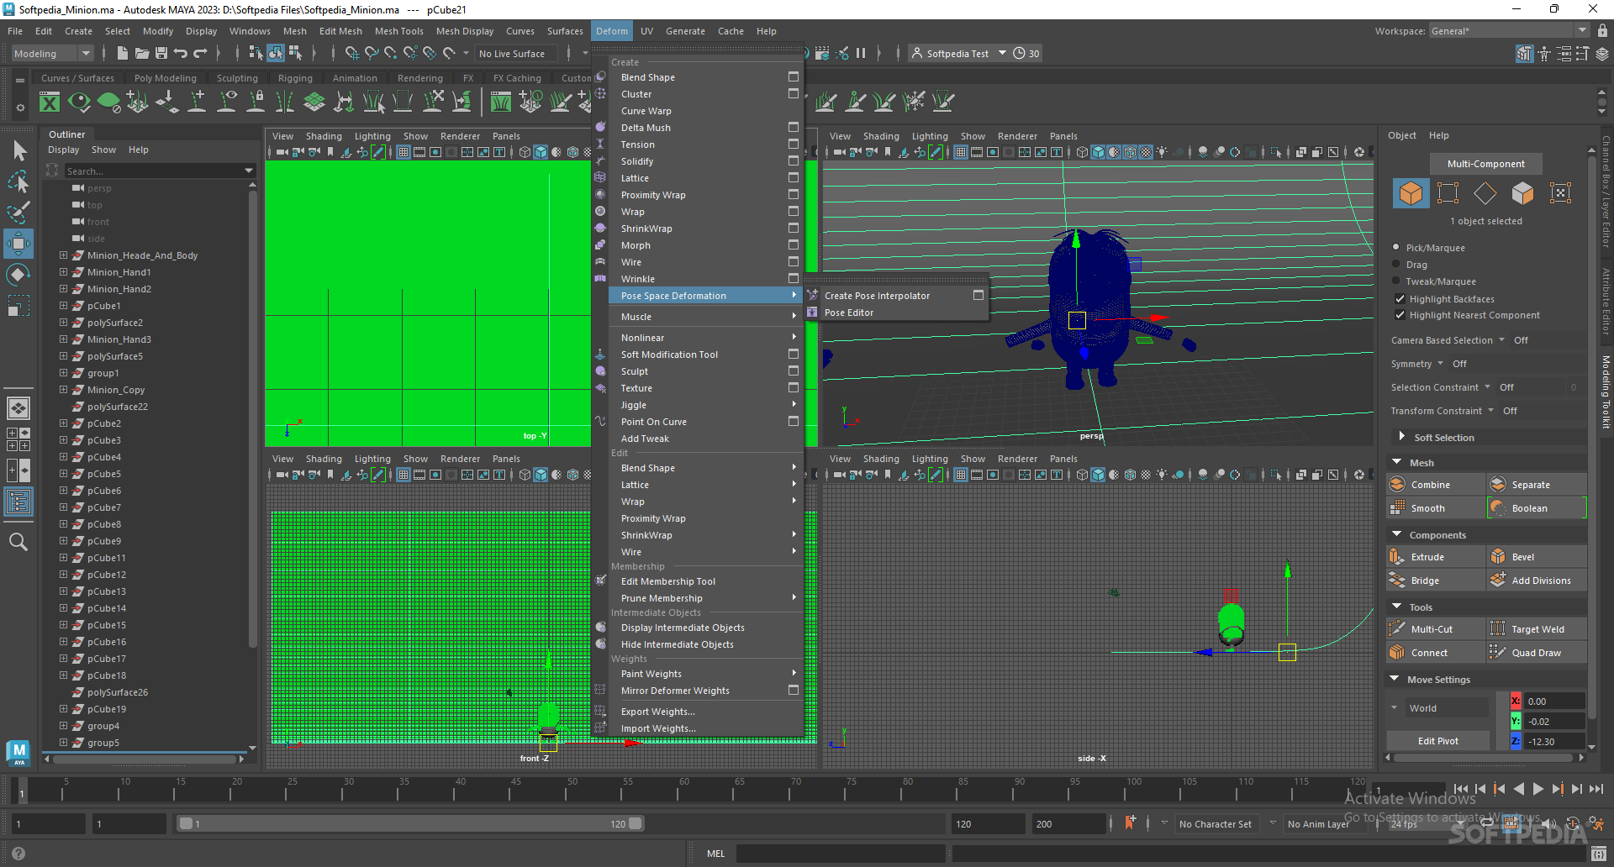
Task: Click Pose Editor submenu entry
Action: point(848,313)
